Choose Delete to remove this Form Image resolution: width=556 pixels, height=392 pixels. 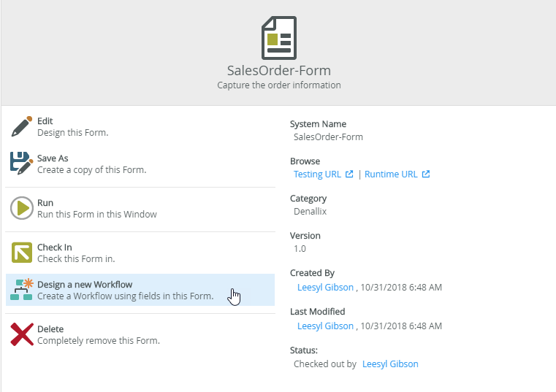[x=98, y=335]
